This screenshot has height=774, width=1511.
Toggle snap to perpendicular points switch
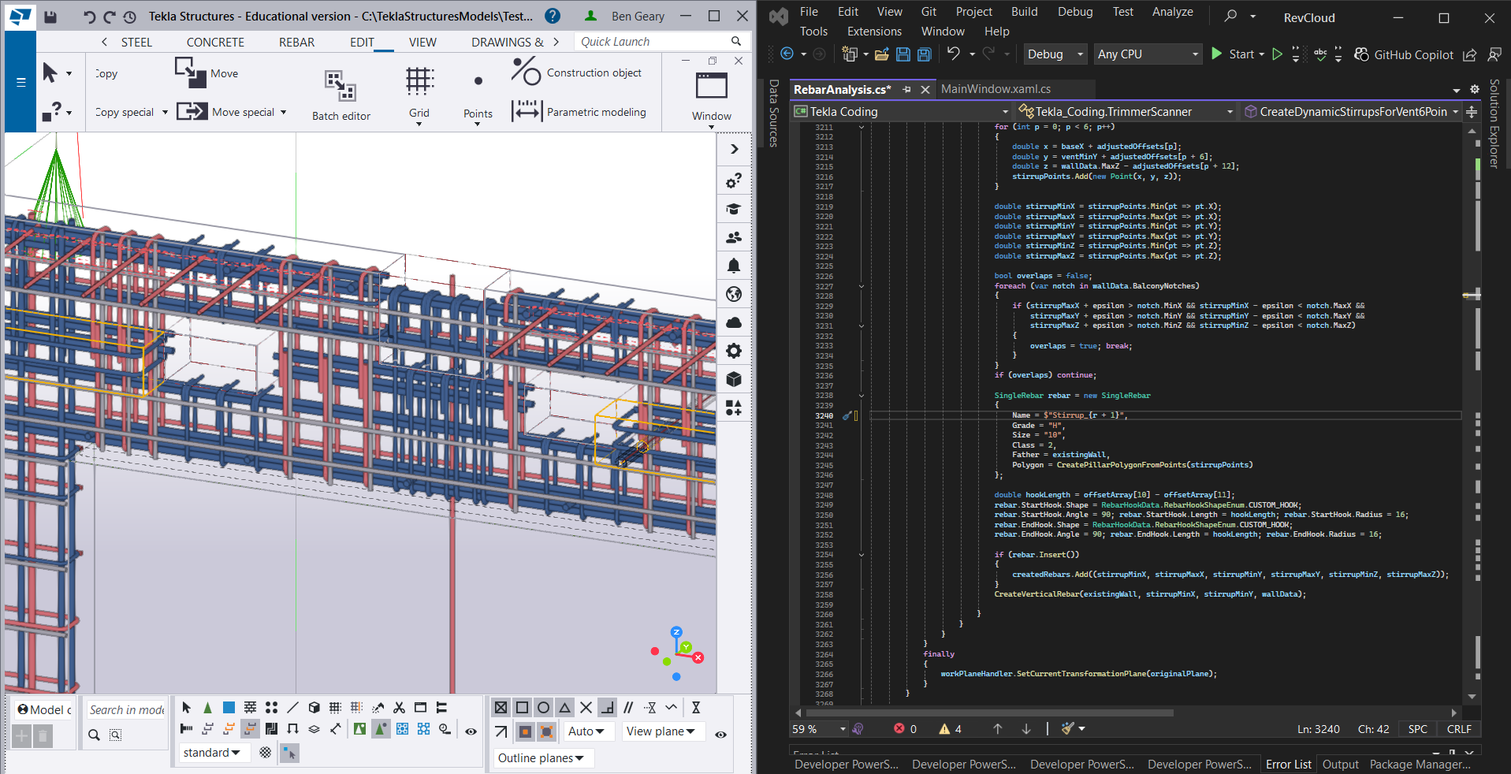(607, 708)
